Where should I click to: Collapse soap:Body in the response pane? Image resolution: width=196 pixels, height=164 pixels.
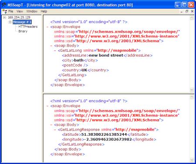point(51,125)
